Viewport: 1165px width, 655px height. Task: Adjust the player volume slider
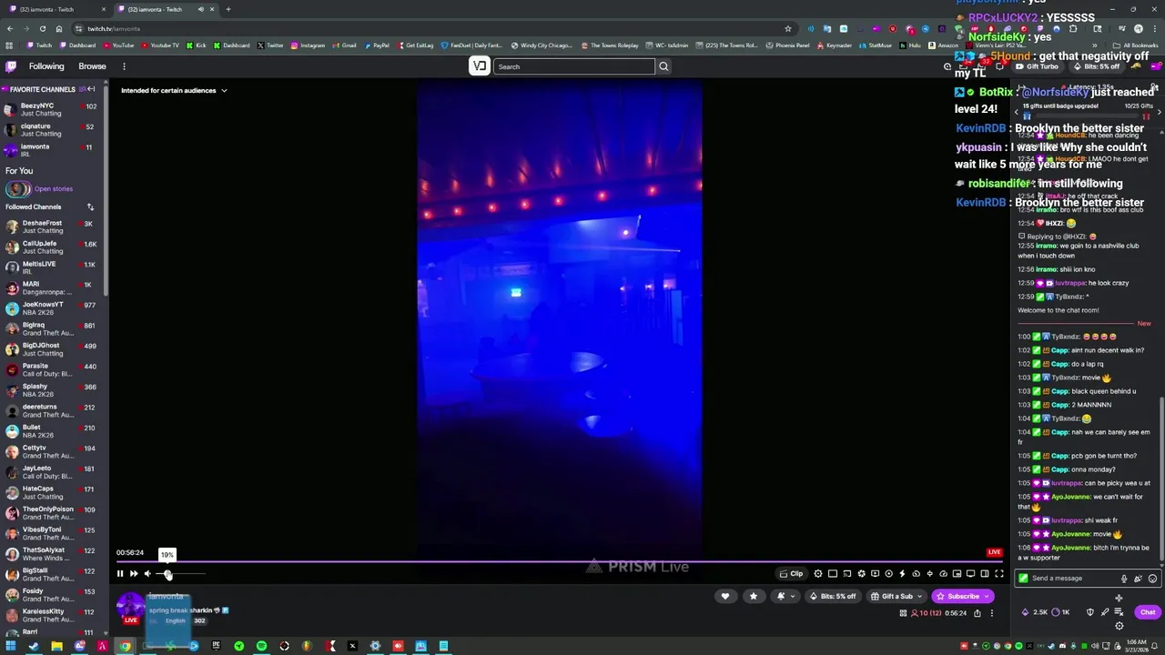click(180, 573)
